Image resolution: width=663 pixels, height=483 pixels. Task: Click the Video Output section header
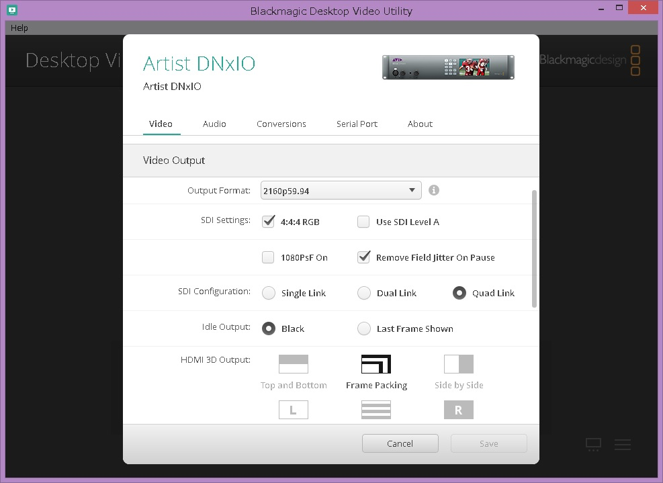(x=331, y=161)
